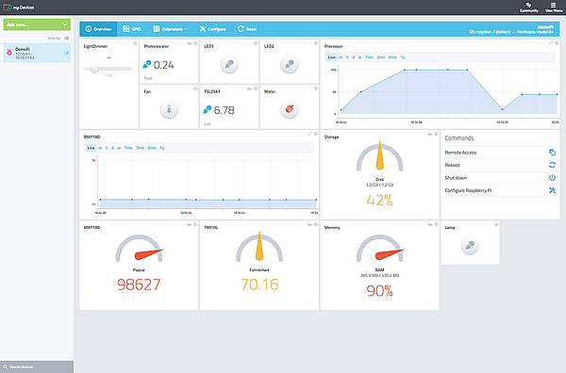566x373 pixels.
Task: Open settings gear on LightDimmer widget
Action: pos(135,43)
